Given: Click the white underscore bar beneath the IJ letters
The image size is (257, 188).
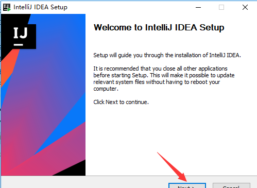Looking at the screenshot, I should pyautogui.click(x=19, y=45).
